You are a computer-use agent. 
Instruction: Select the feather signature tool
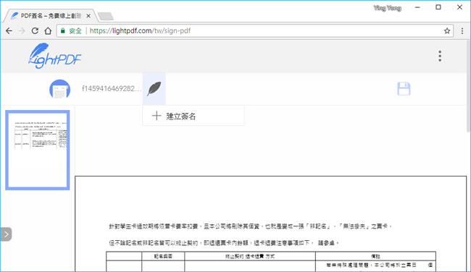(x=154, y=89)
